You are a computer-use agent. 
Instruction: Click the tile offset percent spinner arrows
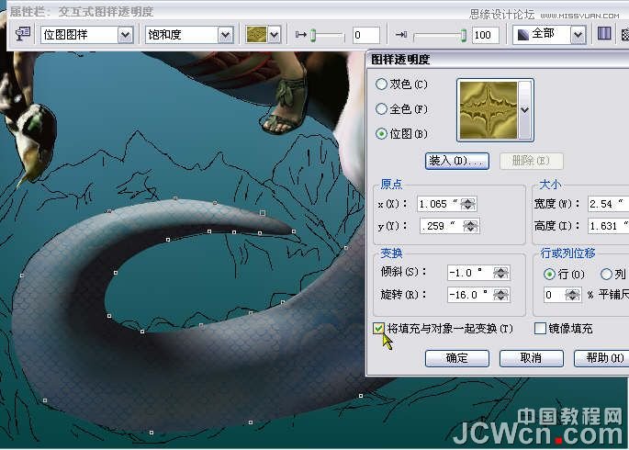tap(572, 296)
